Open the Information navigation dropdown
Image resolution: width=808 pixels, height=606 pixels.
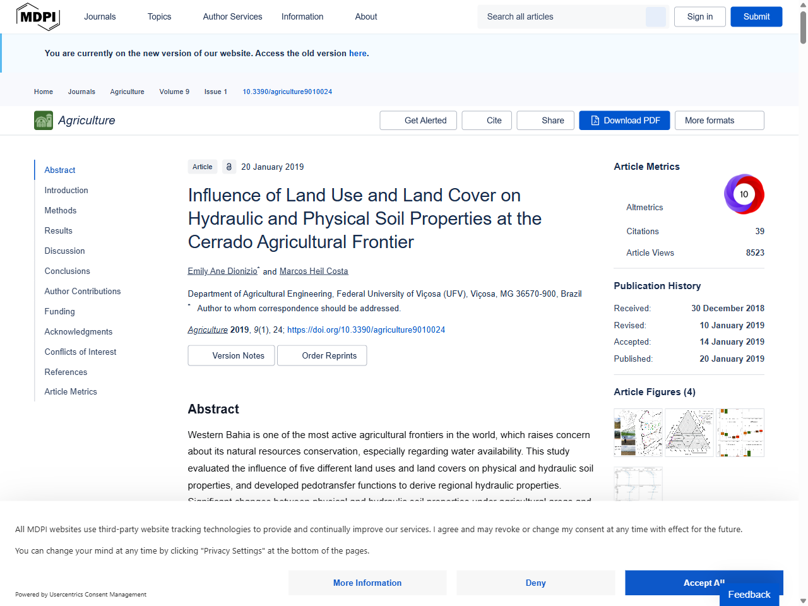302,16
